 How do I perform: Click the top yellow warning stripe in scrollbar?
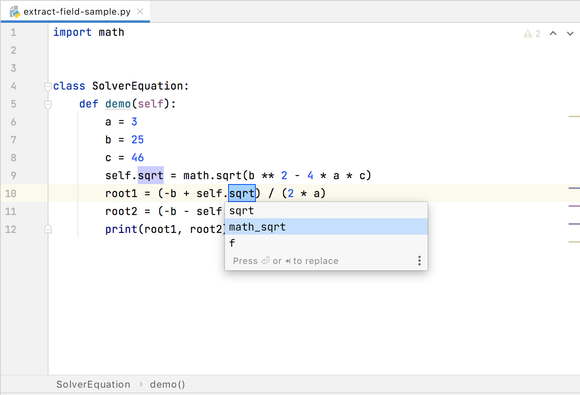point(574,116)
